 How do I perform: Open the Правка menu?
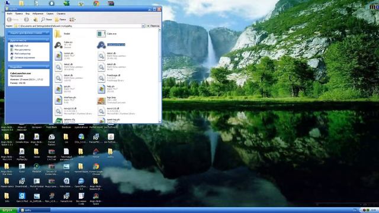(x=19, y=14)
